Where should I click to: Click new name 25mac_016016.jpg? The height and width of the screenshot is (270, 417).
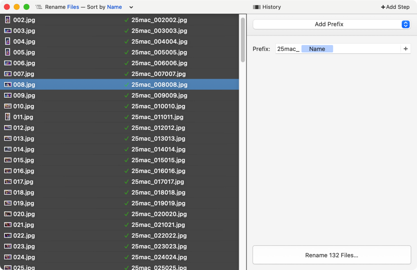tap(158, 171)
